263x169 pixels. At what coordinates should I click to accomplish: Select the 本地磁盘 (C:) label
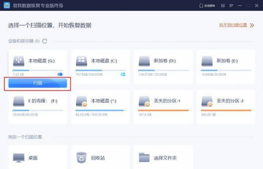104,61
